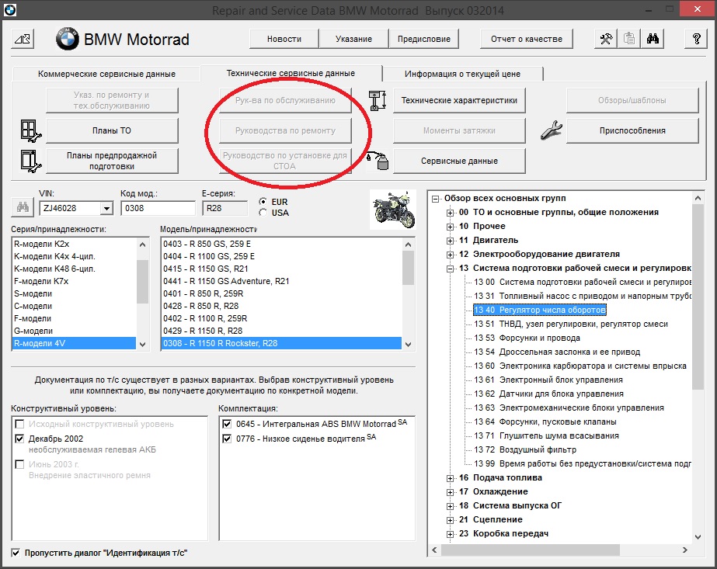Click the wrench icon beside Приспособления
Image resolution: width=717 pixels, height=569 pixels.
(552, 130)
